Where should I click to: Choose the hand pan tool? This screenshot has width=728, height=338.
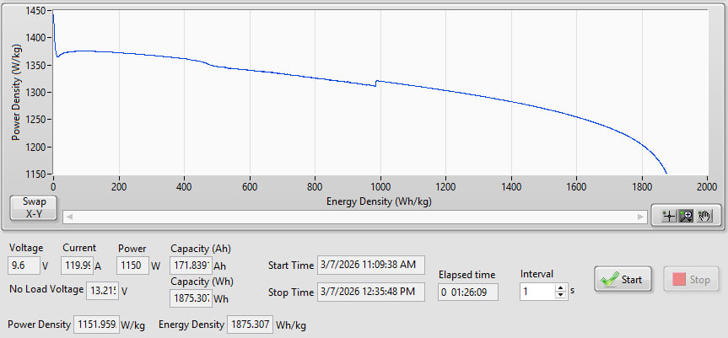704,216
